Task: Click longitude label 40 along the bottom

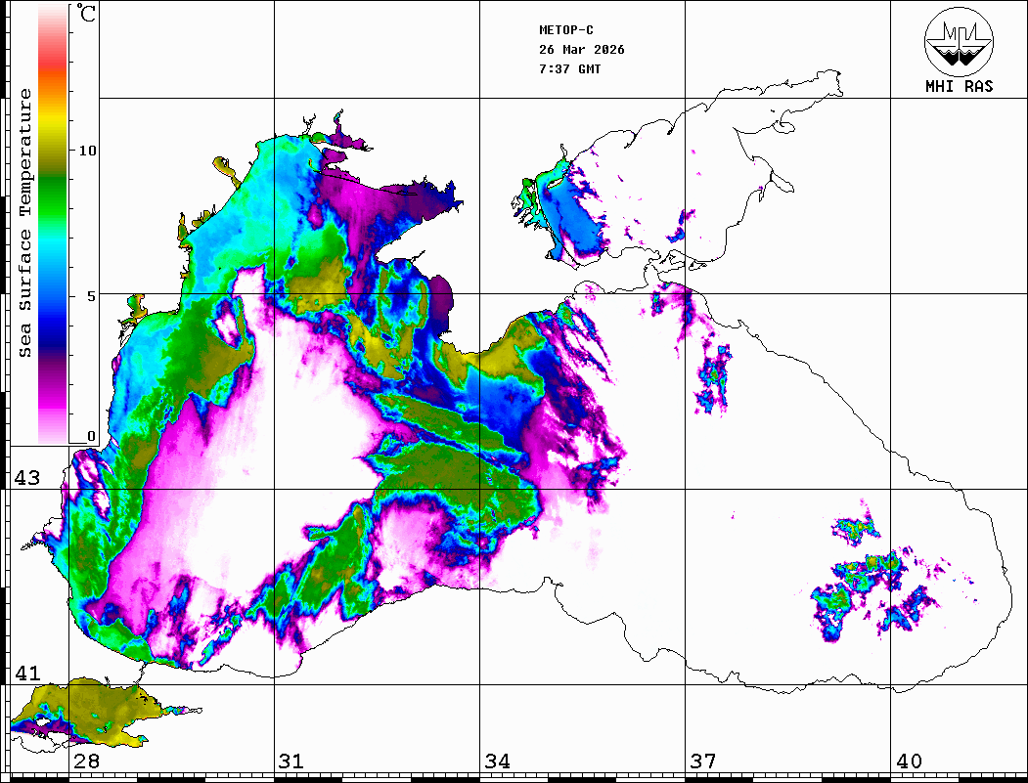Action: click(909, 761)
